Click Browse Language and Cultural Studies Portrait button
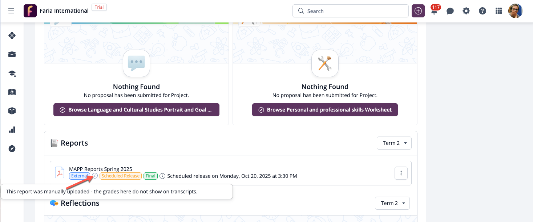 pos(136,110)
